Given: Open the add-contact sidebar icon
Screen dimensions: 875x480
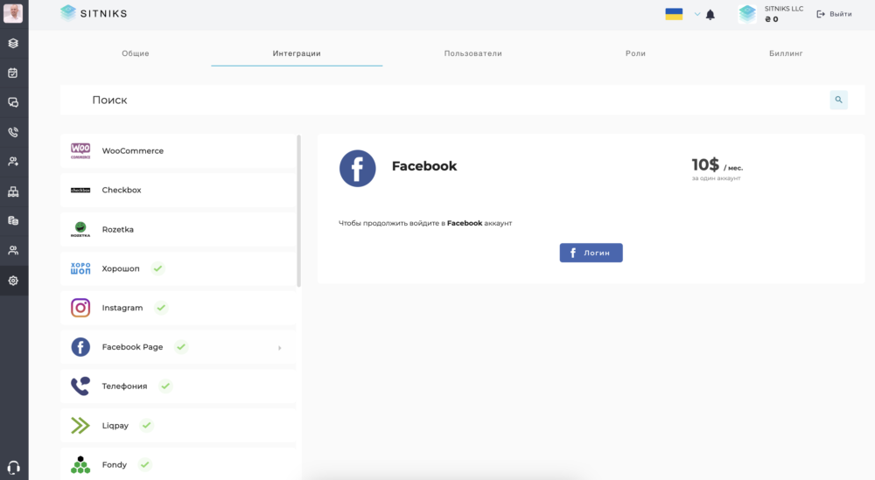Looking at the screenshot, I should [x=13, y=162].
